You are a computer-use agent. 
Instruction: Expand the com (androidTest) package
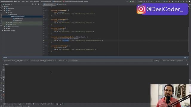6,23
